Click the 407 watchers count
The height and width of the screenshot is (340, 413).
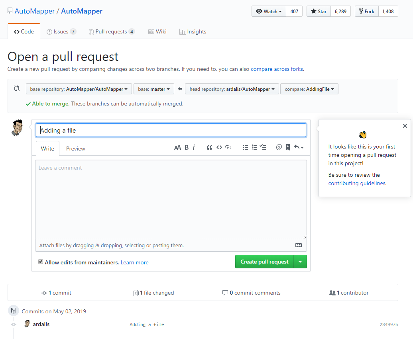click(294, 11)
